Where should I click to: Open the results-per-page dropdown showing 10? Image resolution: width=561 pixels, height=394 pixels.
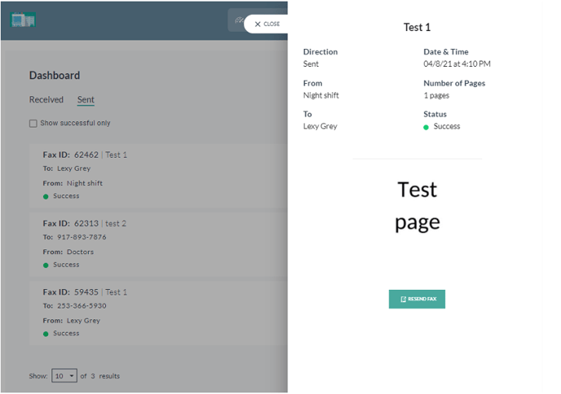64,376
